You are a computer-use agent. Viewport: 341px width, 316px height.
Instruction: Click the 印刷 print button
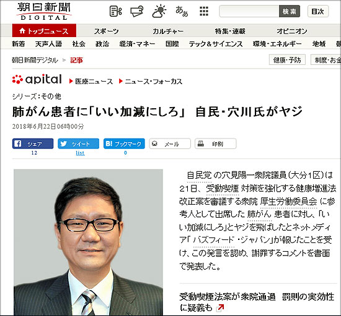coord(216,143)
